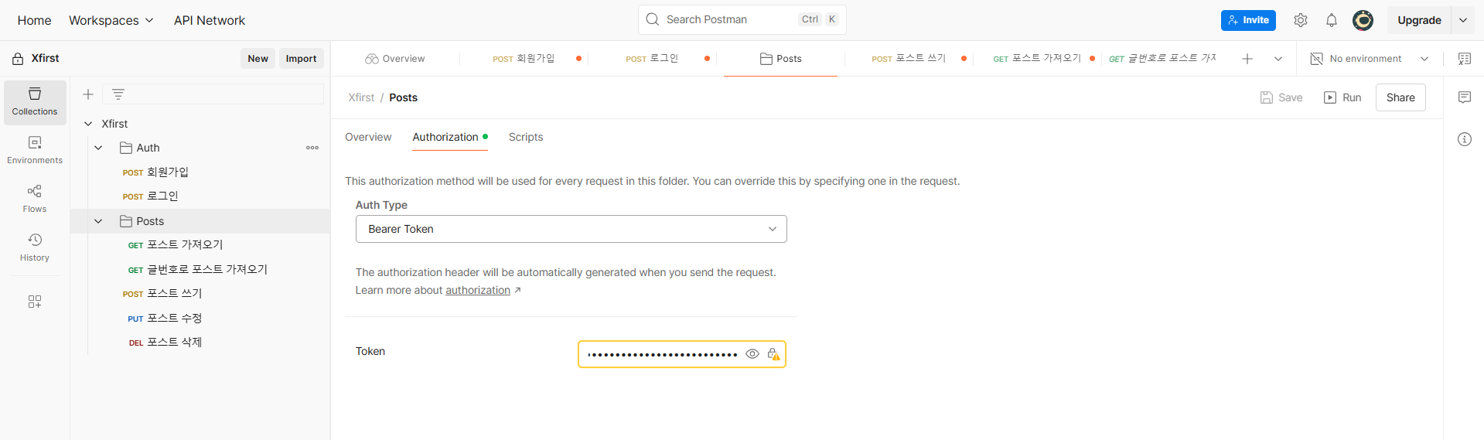Click the Save button with disk icon
Screen dimensions: 1484x440
coord(1281,97)
